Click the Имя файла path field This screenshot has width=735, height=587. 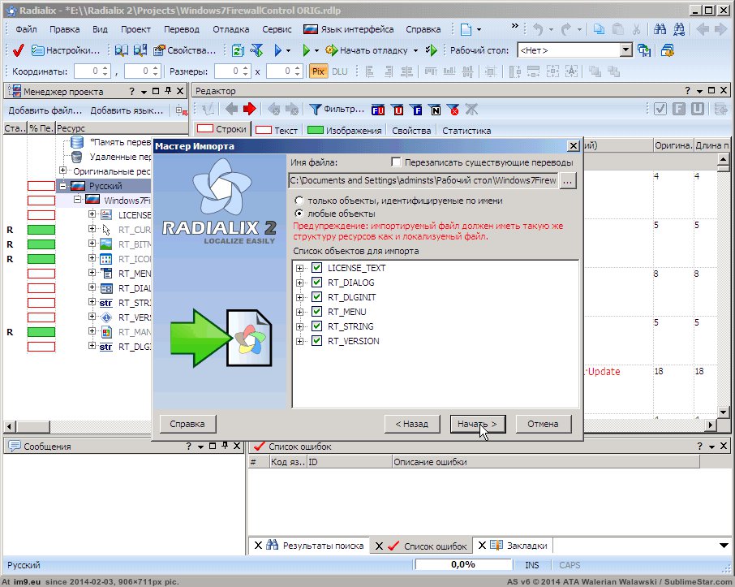423,181
